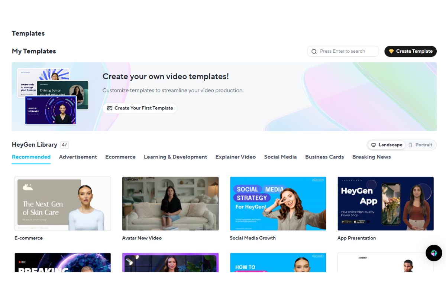Open the Advertisement category tab
This screenshot has width=446, height=297.
[x=78, y=157]
